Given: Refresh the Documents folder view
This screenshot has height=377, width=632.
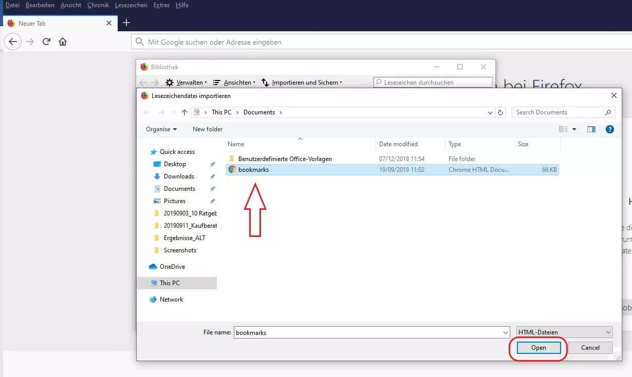Looking at the screenshot, I should [x=501, y=112].
